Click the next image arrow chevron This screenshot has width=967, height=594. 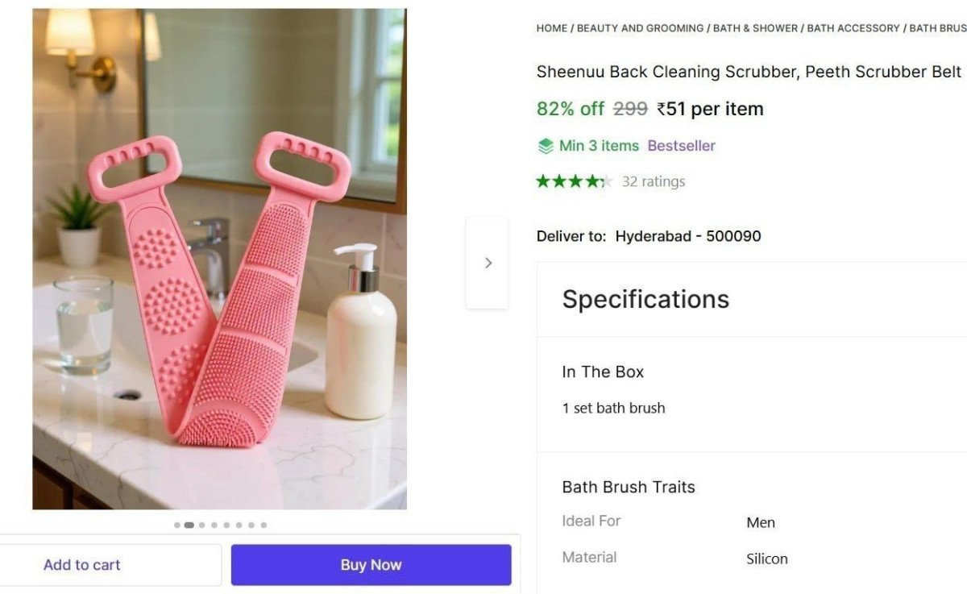(488, 263)
